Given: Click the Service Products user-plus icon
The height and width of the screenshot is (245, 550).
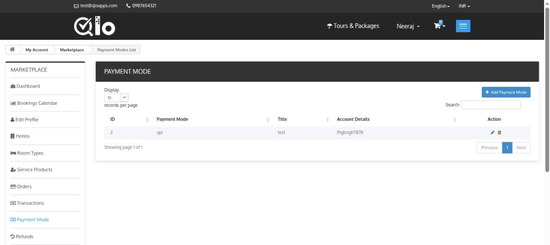Looking at the screenshot, I should pos(13,170).
